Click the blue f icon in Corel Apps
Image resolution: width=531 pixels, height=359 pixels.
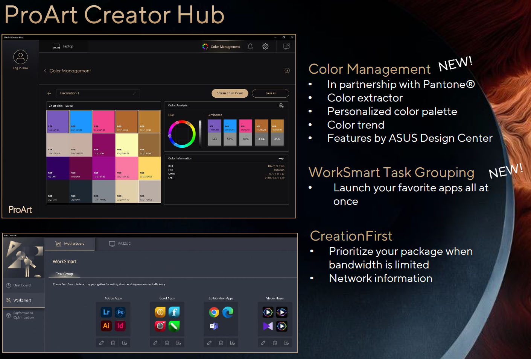click(174, 312)
